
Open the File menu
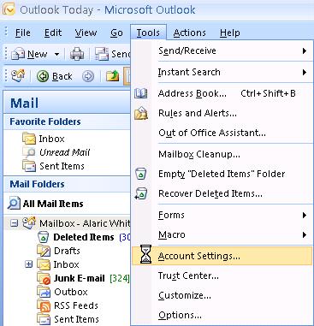[23, 33]
